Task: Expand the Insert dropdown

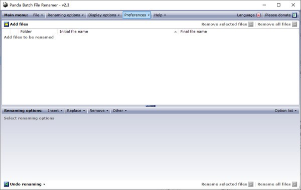Action: tap(55, 110)
